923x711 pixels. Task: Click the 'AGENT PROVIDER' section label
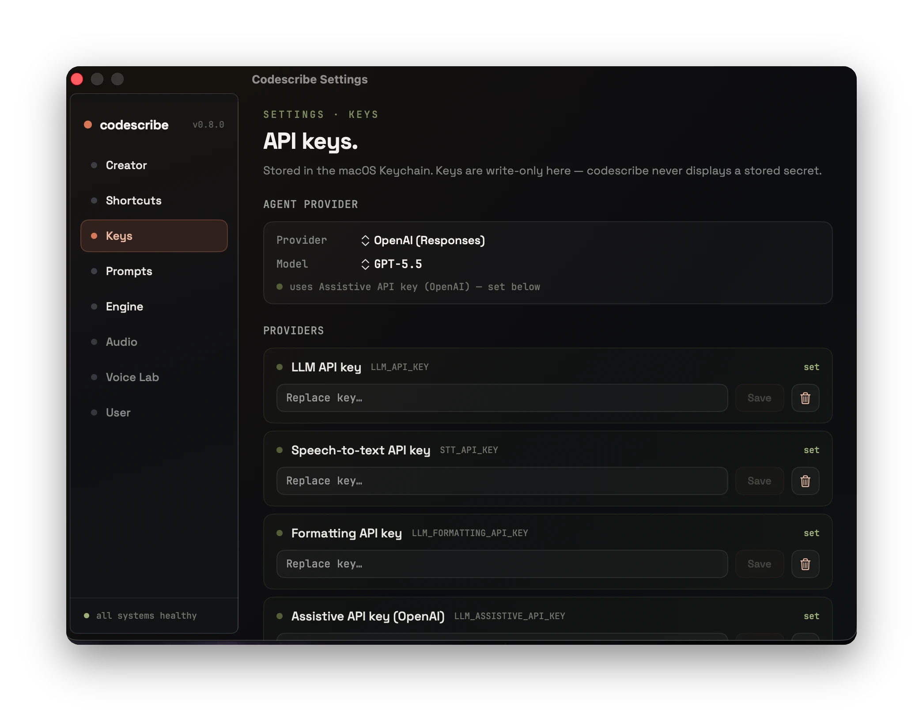click(310, 204)
